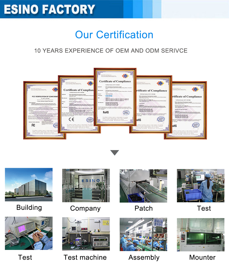Select the rightmost framed Certificate of Compliance
The width and height of the screenshot is (229, 264).
click(x=185, y=110)
